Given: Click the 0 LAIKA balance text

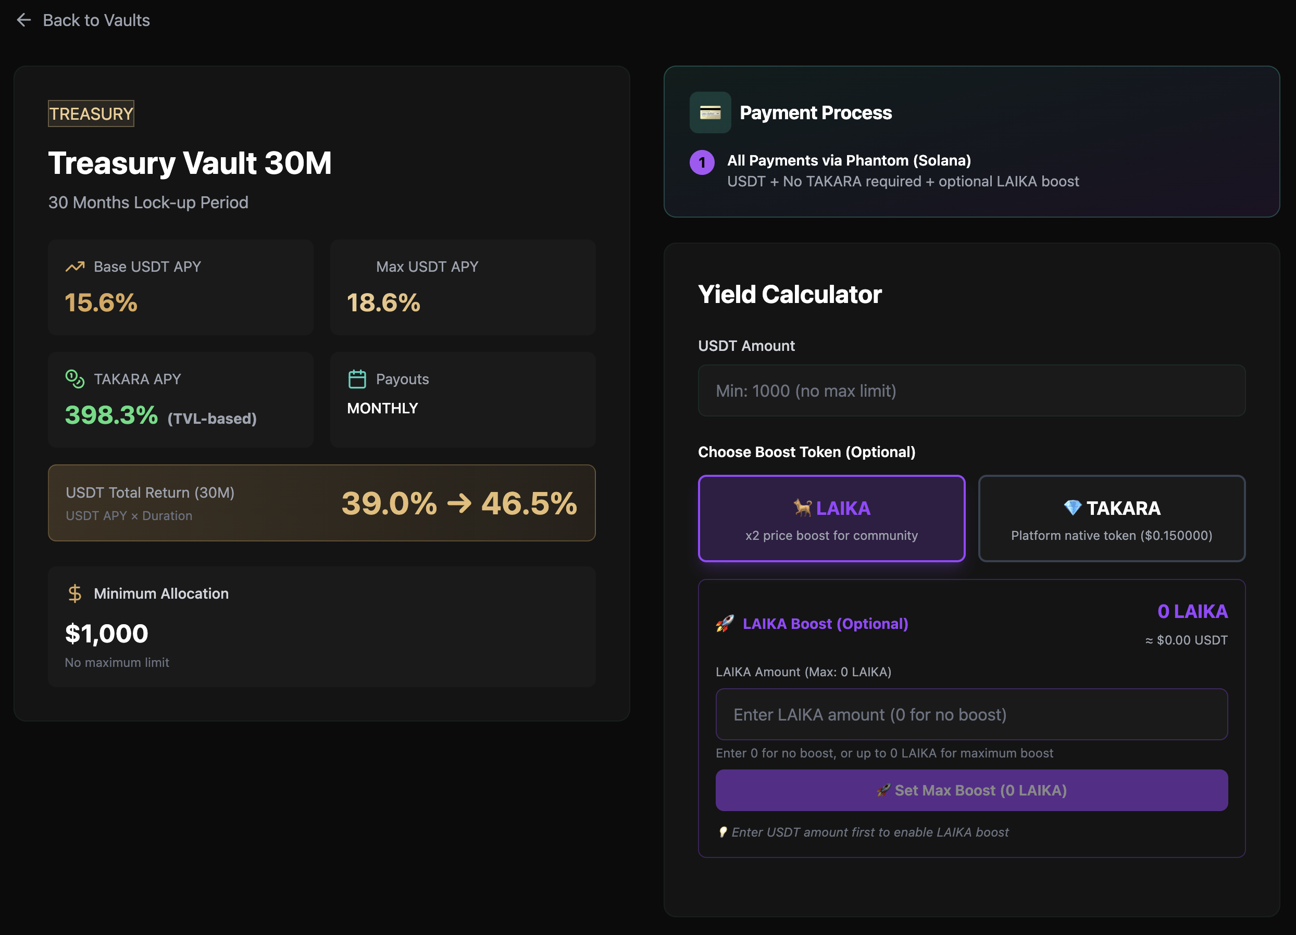Looking at the screenshot, I should [x=1192, y=611].
